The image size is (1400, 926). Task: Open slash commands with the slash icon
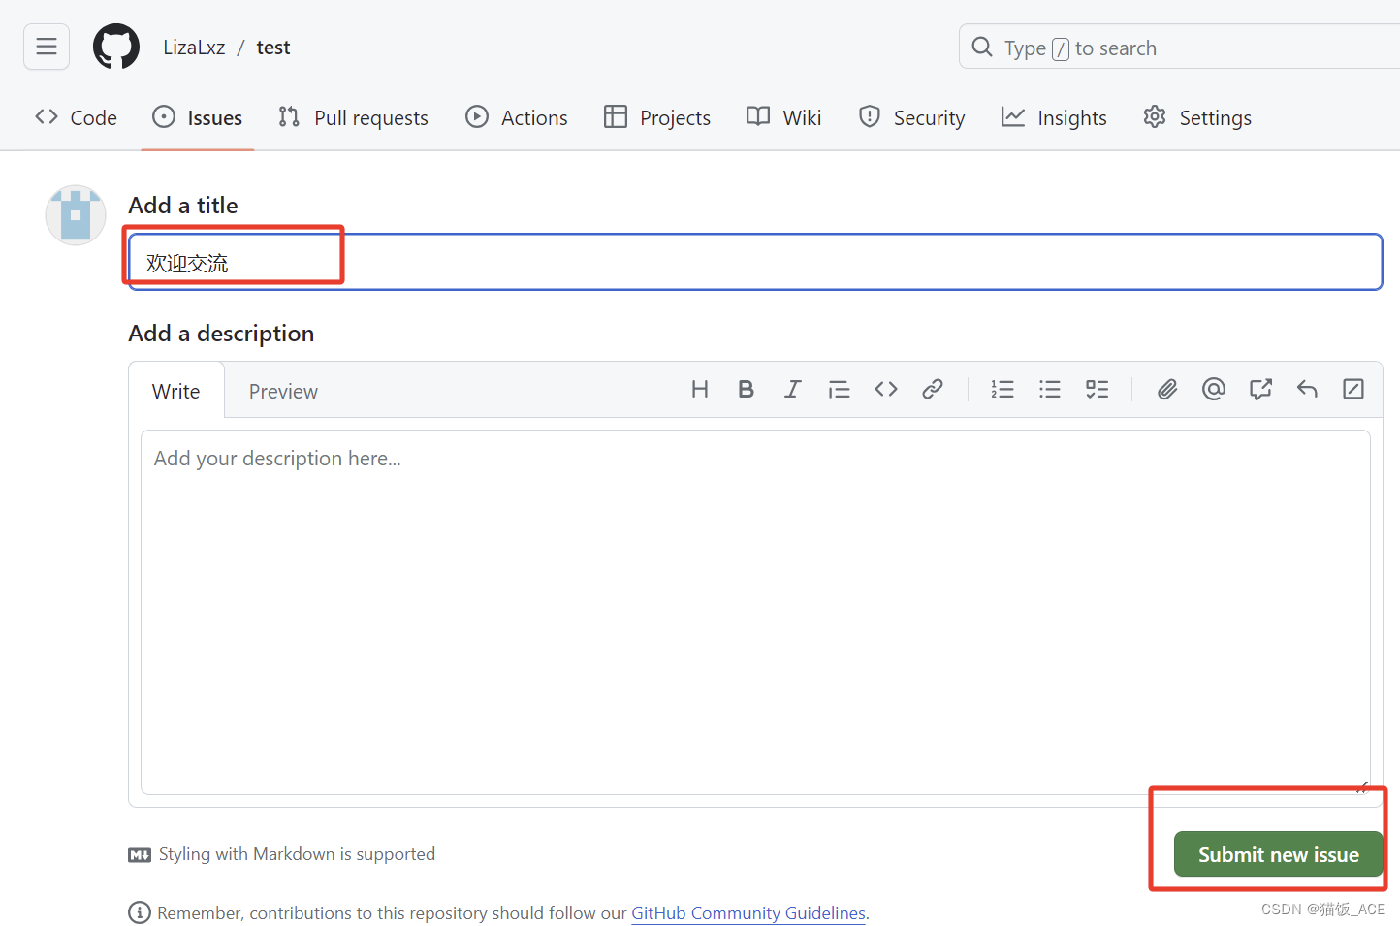pos(1353,390)
